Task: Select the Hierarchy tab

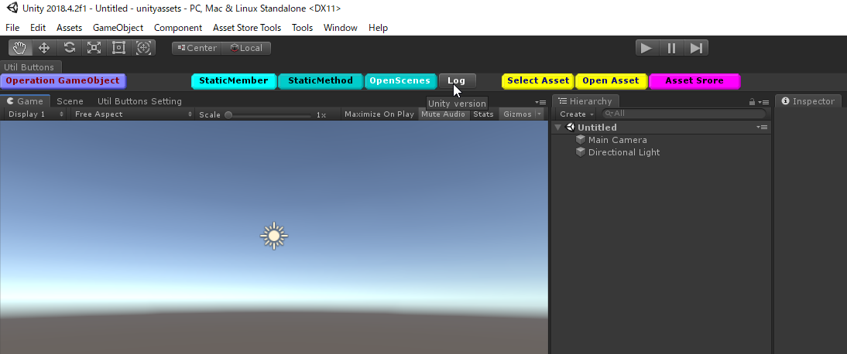Action: pyautogui.click(x=586, y=101)
